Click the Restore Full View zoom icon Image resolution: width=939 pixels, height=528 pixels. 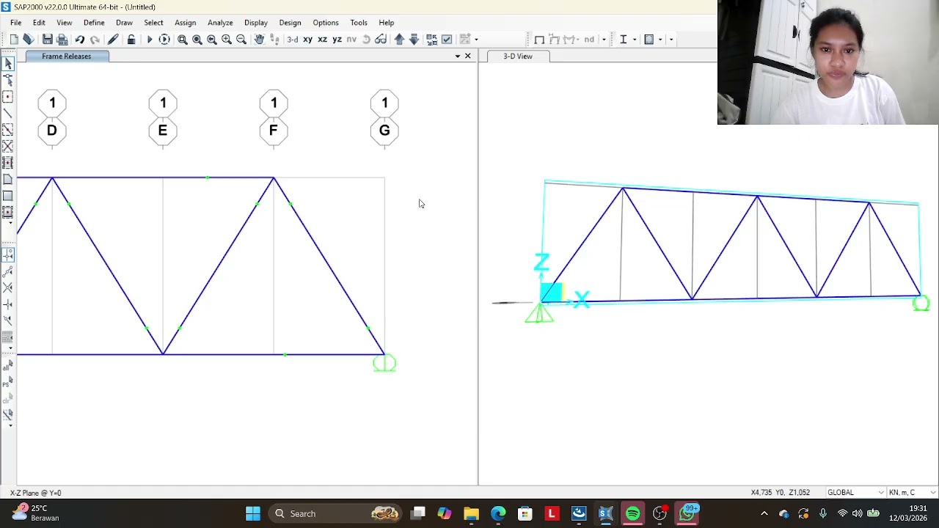[197, 40]
